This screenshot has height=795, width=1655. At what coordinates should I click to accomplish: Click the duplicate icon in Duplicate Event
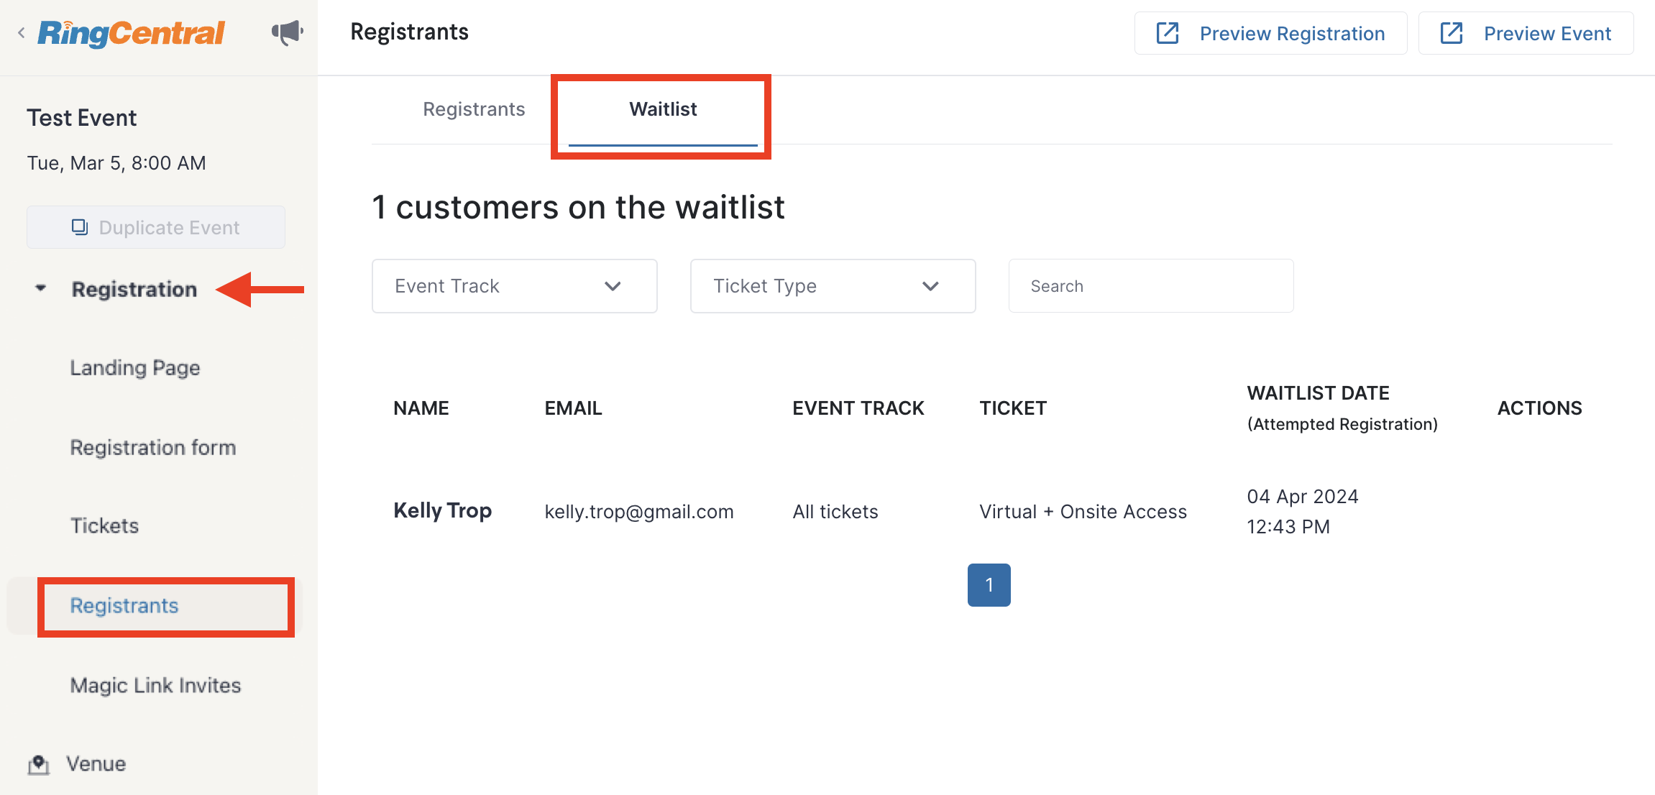80,227
